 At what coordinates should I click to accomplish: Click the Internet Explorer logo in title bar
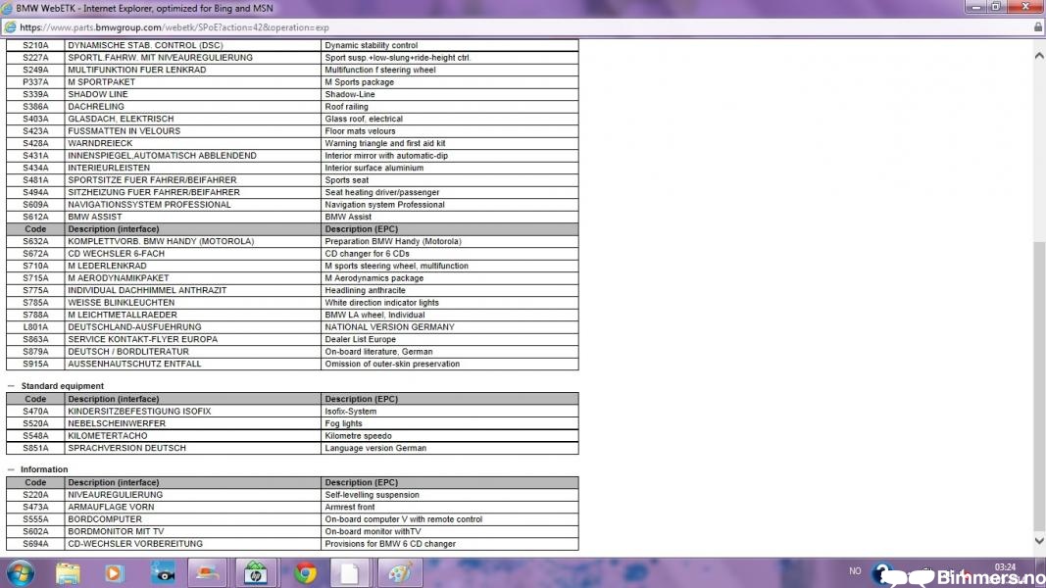7,8
